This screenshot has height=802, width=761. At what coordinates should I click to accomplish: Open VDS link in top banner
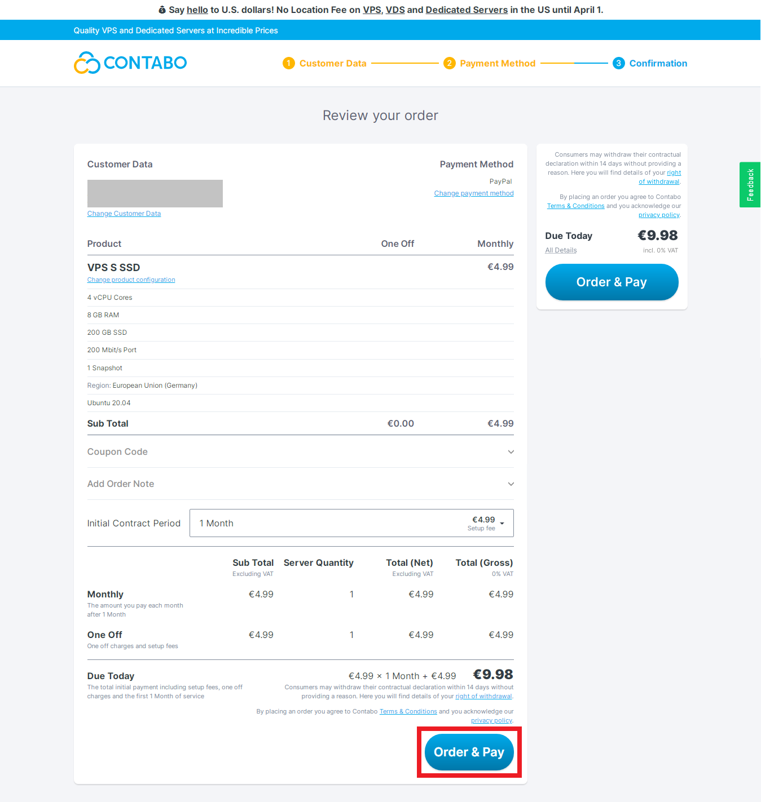pyautogui.click(x=395, y=10)
